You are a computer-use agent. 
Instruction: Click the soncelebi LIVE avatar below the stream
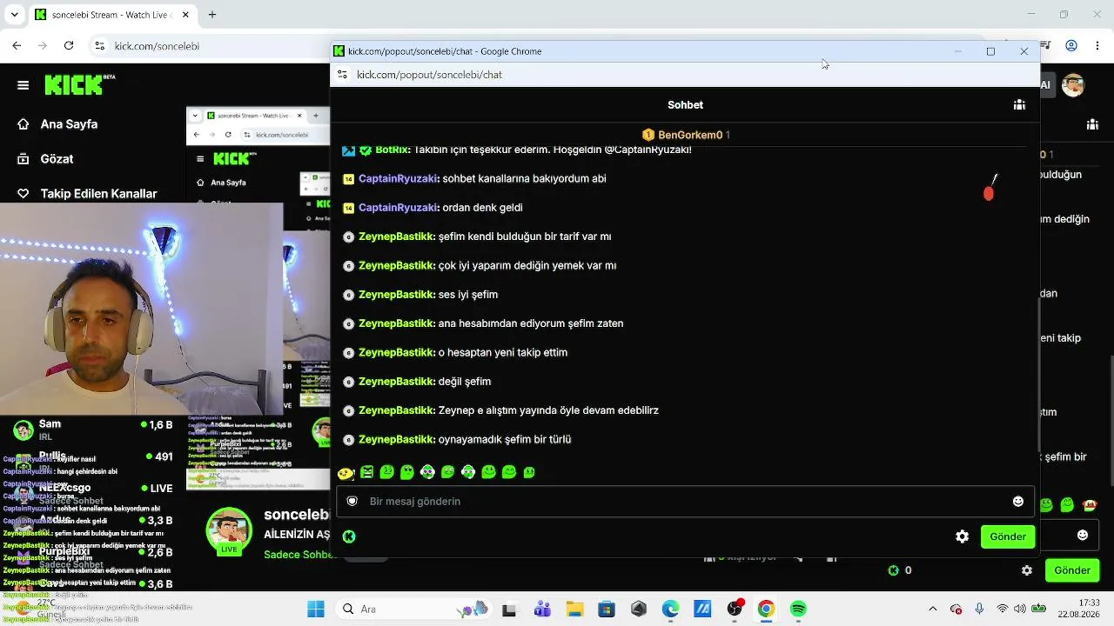(x=229, y=530)
